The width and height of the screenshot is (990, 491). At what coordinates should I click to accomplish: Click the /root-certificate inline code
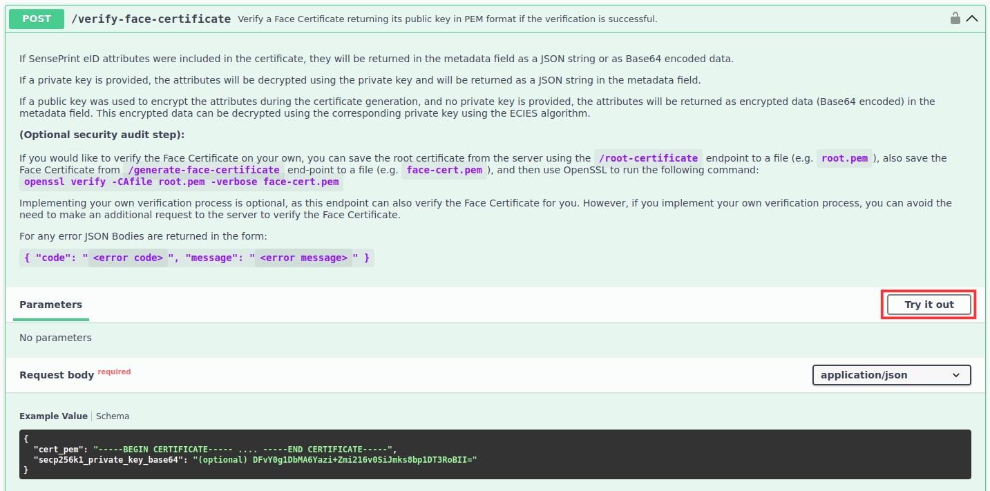(648, 158)
